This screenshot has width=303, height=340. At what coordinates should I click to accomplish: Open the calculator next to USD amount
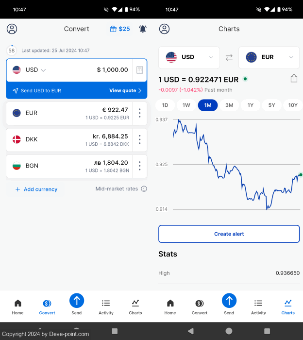click(140, 70)
